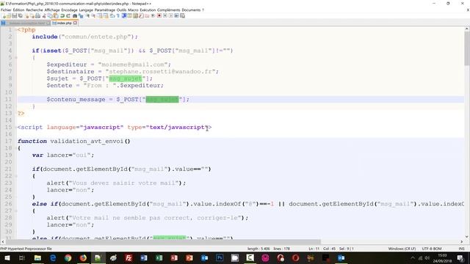Toggle synchronized horizontal scrolling
This screenshot has width=470, height=264.
[106, 15]
